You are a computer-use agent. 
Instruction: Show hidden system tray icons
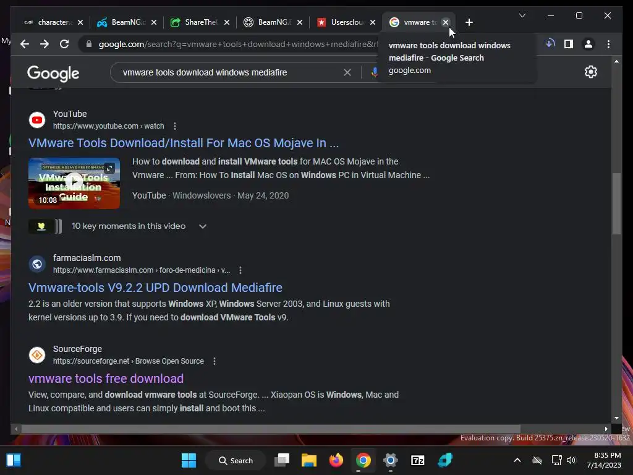coord(517,460)
